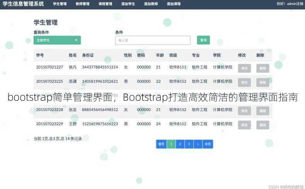Click 删除 in the 王野 row

click(263, 125)
